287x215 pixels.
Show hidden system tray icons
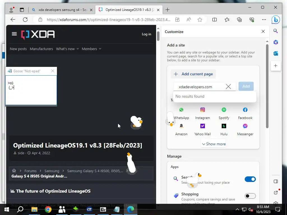[237, 209]
